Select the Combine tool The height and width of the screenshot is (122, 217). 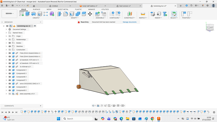[x=78, y=14]
